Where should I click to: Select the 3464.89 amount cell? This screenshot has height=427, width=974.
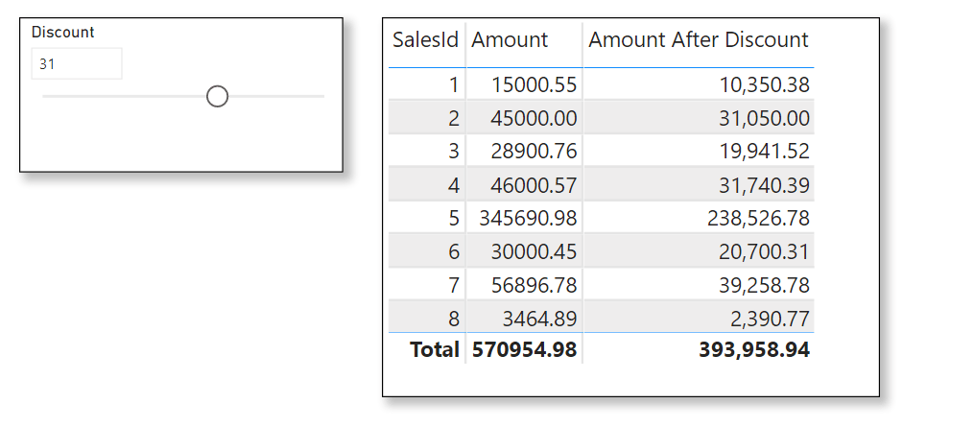[539, 318]
